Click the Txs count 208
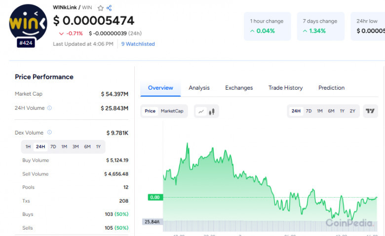Viewport: 385px width, 236px height. pos(124,201)
